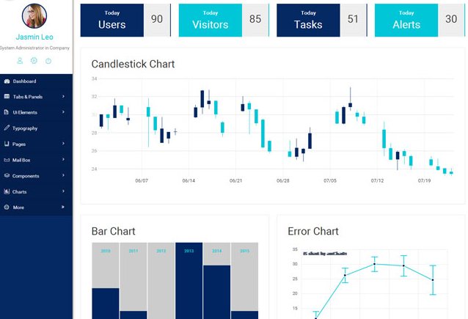Viewport: 468px width, 319px height.
Task: Click the Jasmin Leo name link
Action: (34, 37)
